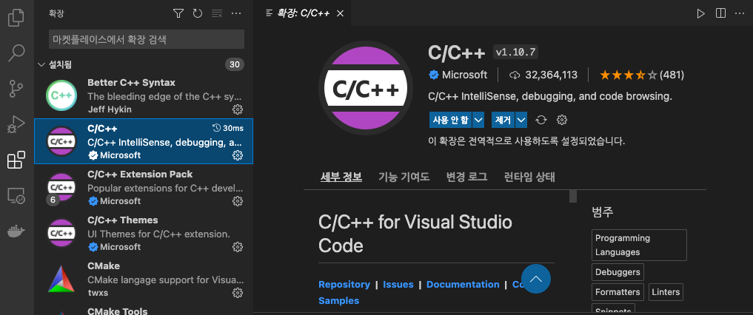Open dropdown arrow beside 사용 안 함
The width and height of the screenshot is (753, 315).
[x=478, y=120]
